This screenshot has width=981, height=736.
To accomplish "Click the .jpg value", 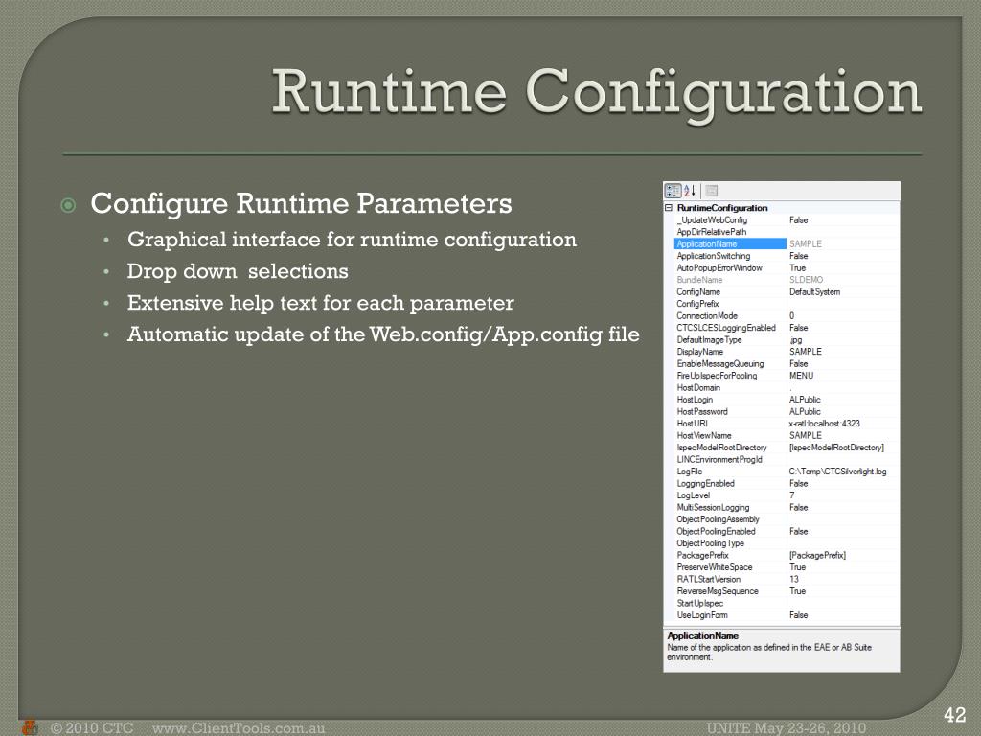I will coord(795,340).
